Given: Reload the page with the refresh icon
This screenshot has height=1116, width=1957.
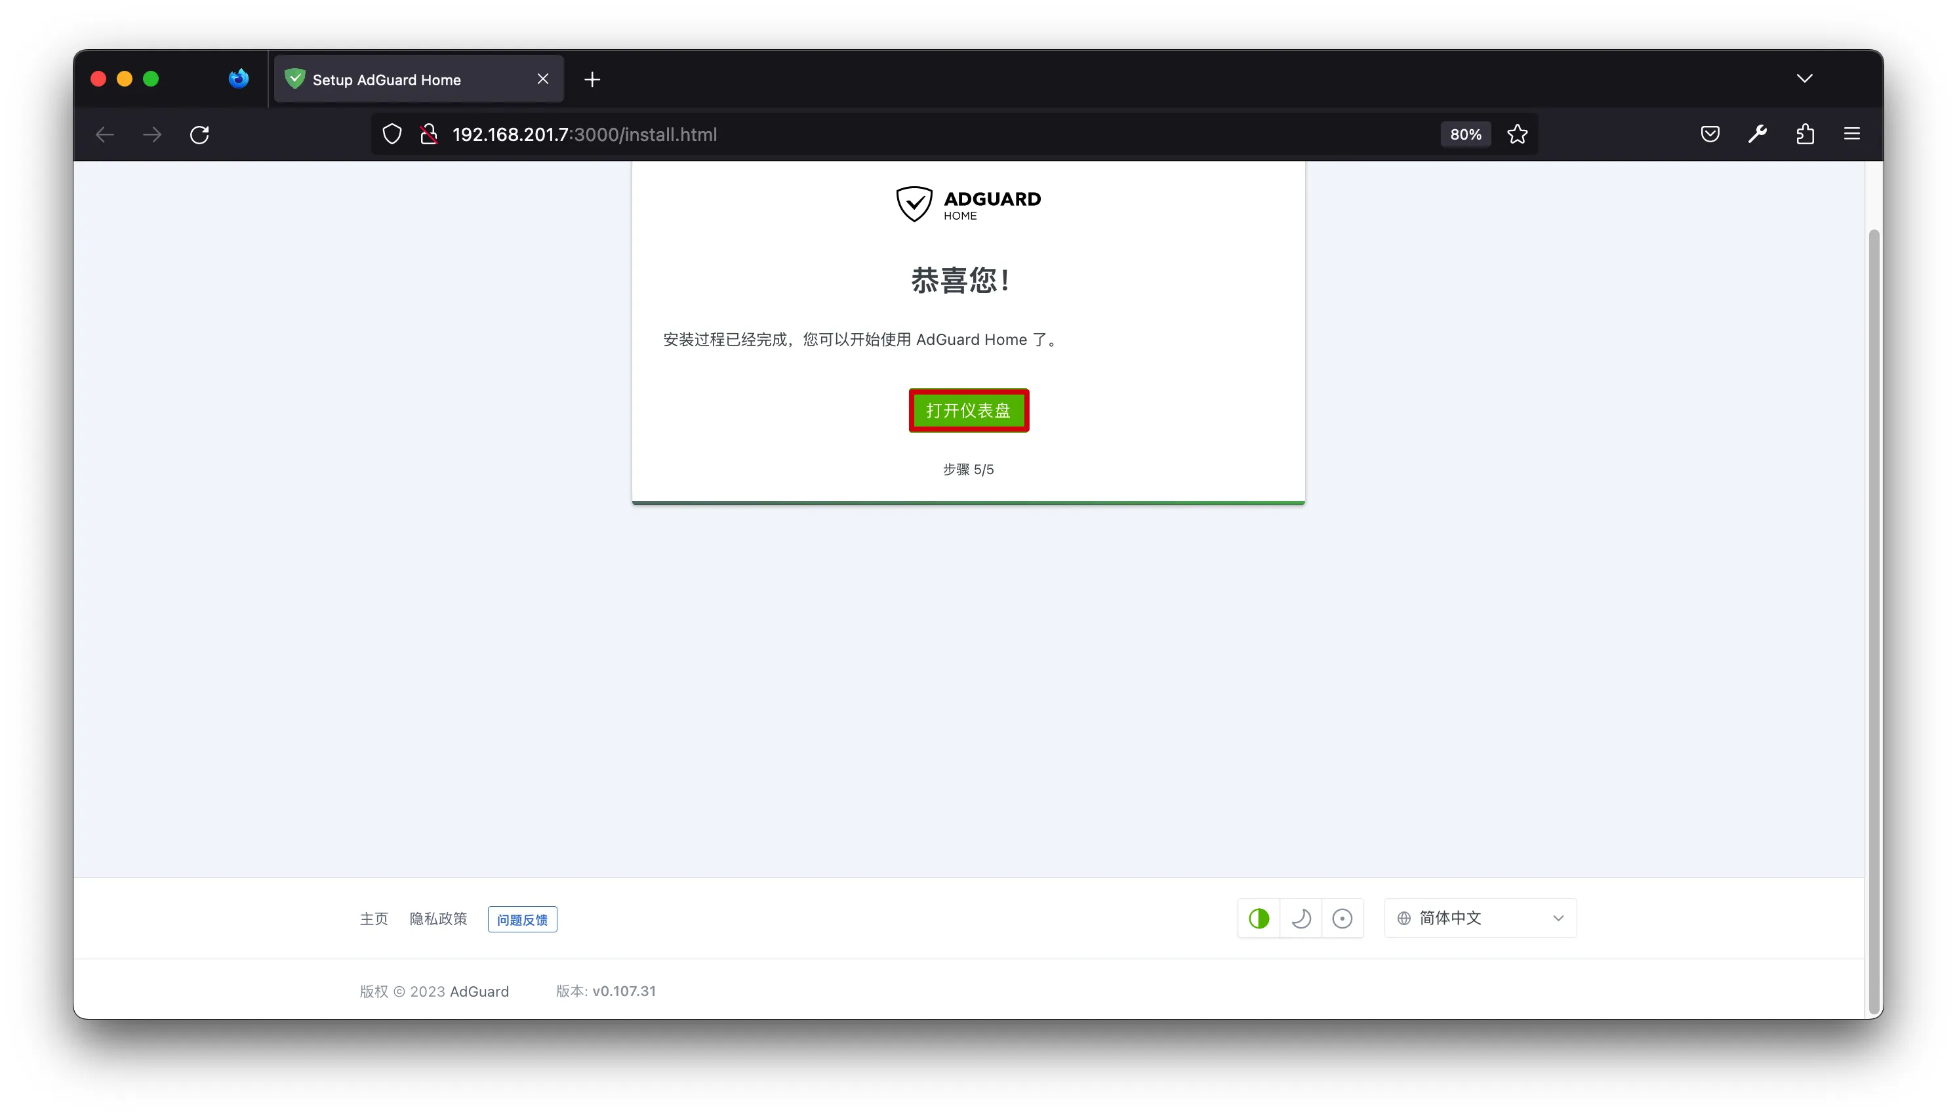Looking at the screenshot, I should [199, 135].
